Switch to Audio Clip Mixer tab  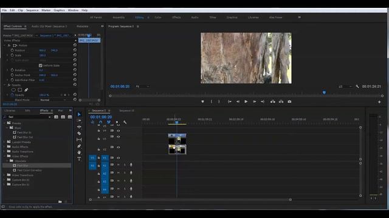[x=49, y=26]
